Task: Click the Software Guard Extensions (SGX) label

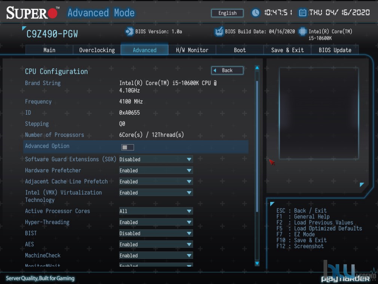Action: coord(71,159)
